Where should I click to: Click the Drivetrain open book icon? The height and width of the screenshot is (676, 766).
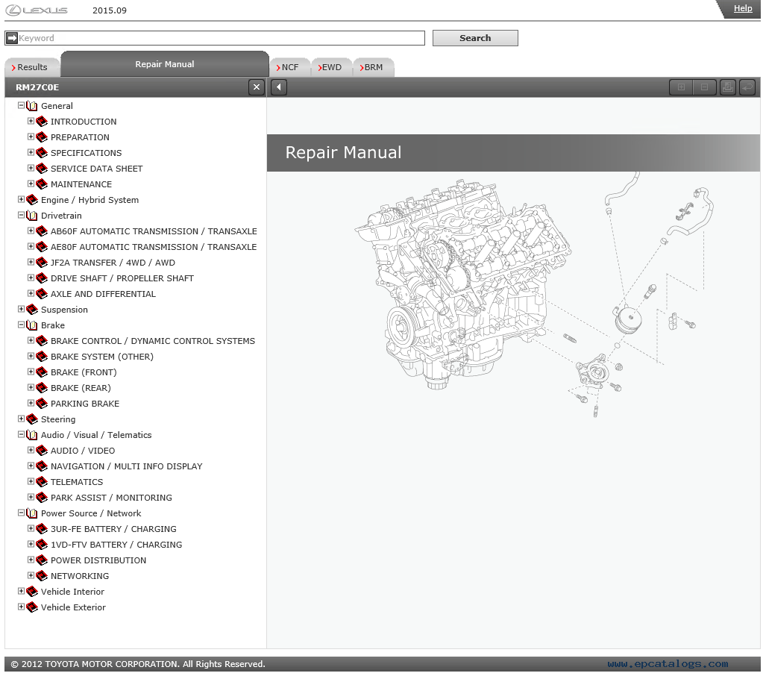pos(32,216)
